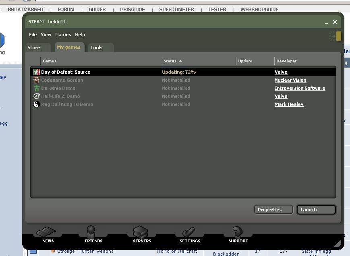Select the Codename Gordon game row
Viewport: 350px width, 256px height.
point(184,80)
